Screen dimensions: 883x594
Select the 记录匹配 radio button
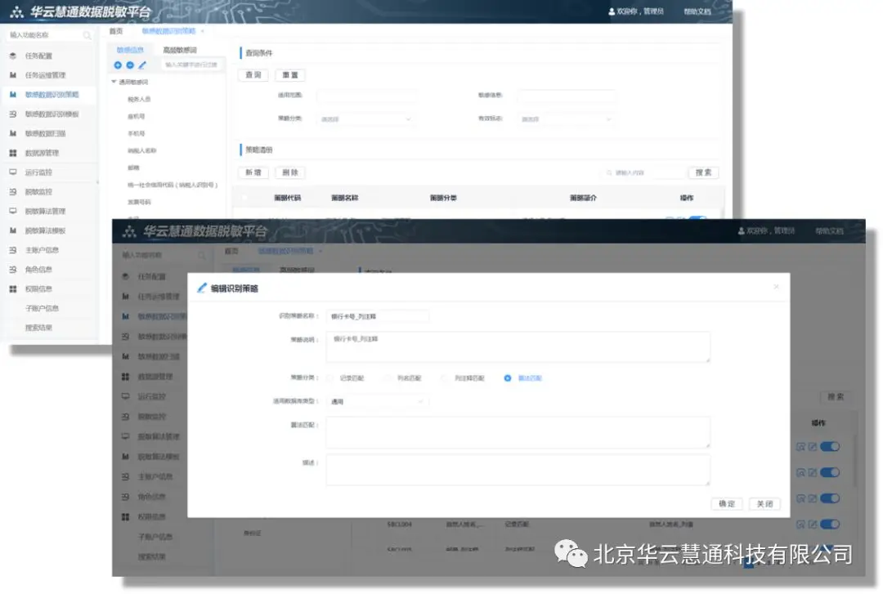[330, 378]
